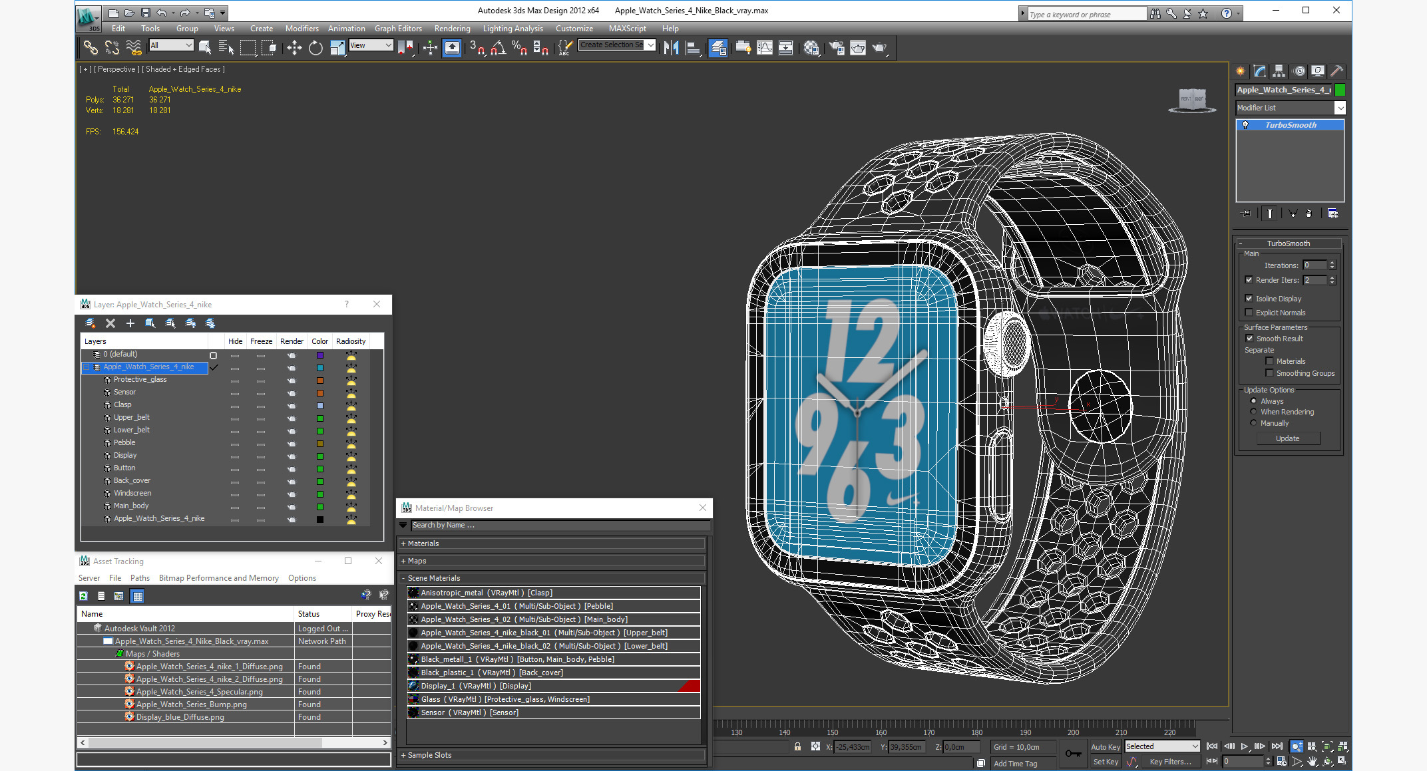
Task: Activate the Select Object tool
Action: point(205,47)
